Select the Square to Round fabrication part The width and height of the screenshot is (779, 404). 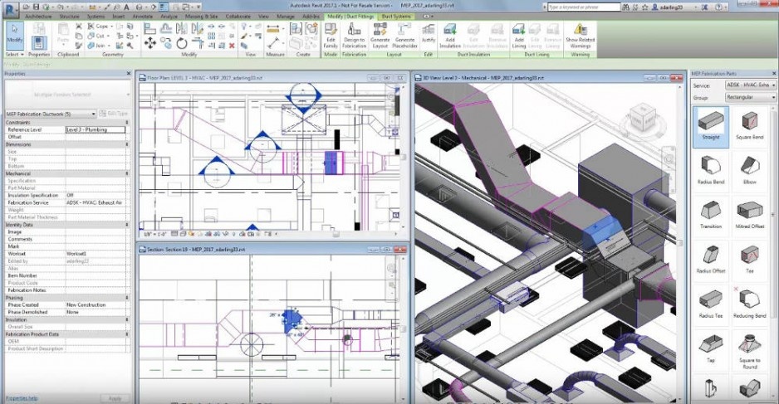750,352
